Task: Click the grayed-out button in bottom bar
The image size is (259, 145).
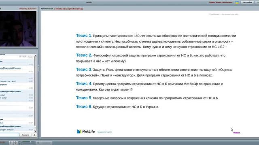Action: 44,143
